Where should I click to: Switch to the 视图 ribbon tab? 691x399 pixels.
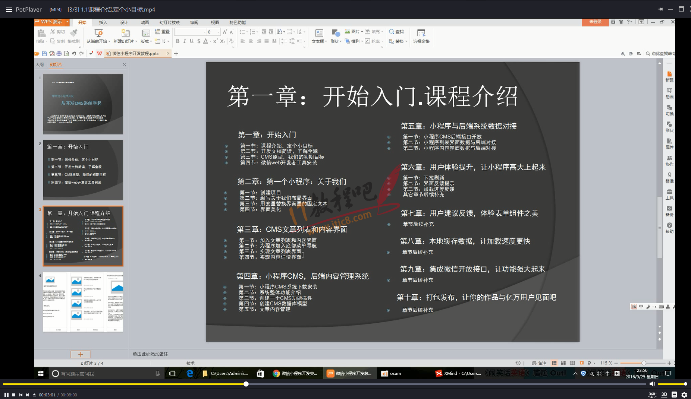pyautogui.click(x=215, y=22)
